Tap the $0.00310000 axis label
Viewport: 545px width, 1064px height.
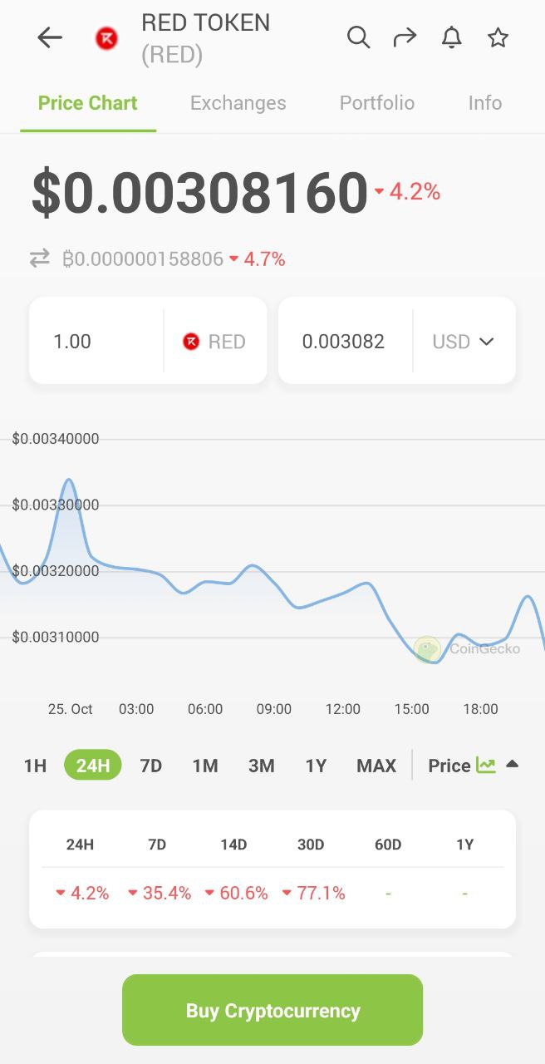(x=56, y=638)
